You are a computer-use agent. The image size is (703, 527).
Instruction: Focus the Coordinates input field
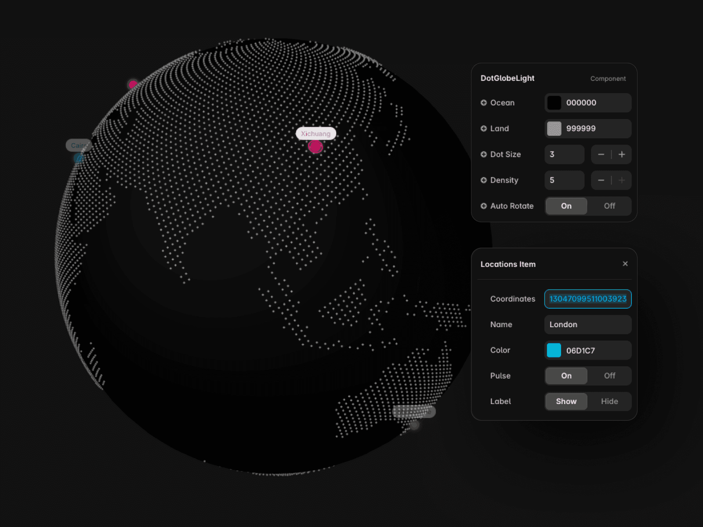(588, 299)
